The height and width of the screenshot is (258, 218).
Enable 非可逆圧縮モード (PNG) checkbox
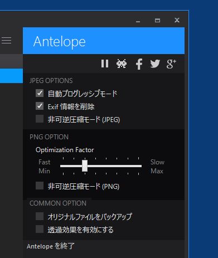tap(40, 186)
